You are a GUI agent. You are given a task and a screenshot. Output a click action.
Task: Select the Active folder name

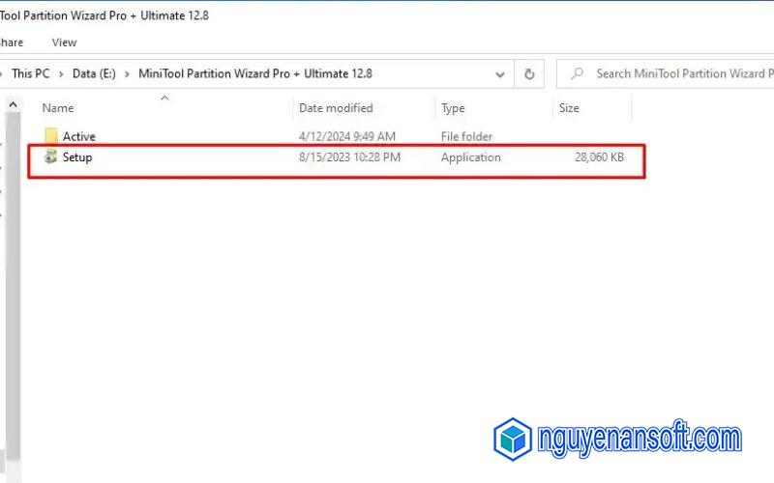tap(79, 136)
